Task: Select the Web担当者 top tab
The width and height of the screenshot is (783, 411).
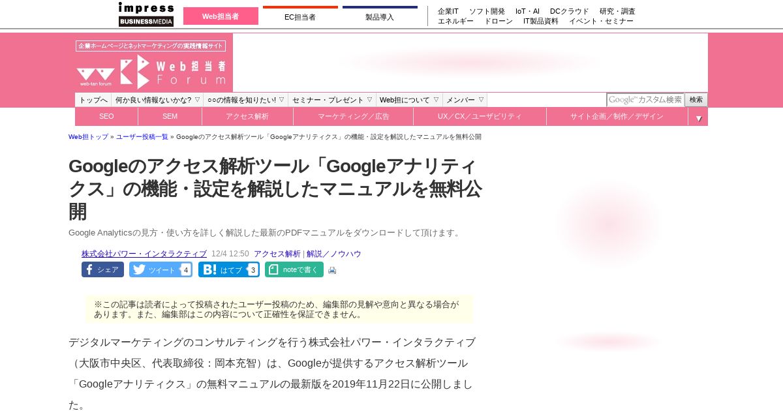Action: [x=221, y=16]
